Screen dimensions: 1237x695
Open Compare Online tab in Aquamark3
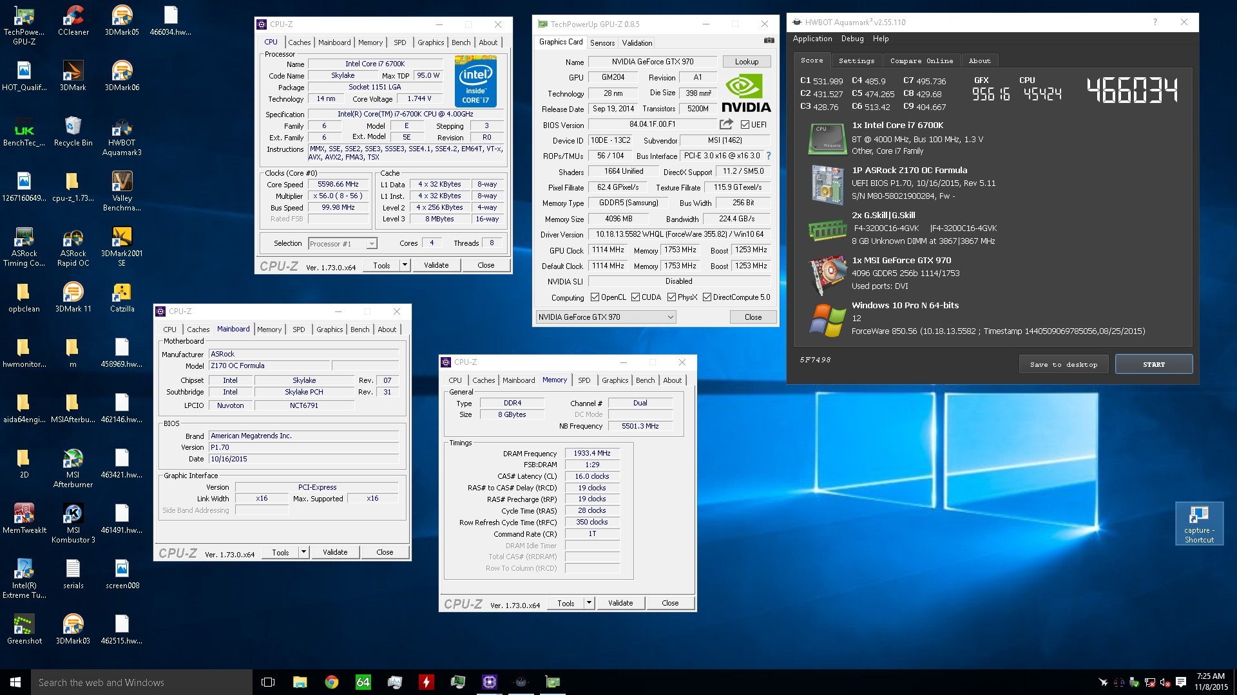click(x=921, y=60)
